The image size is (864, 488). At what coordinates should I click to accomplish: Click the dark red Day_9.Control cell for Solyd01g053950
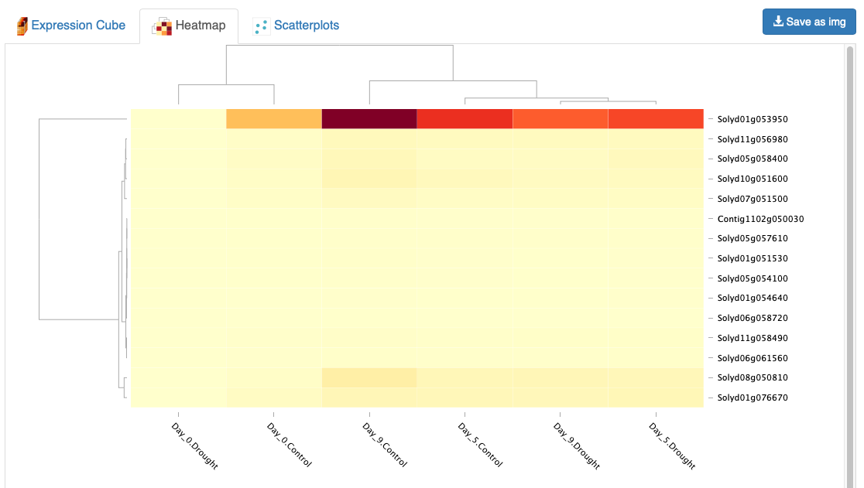[x=369, y=119]
